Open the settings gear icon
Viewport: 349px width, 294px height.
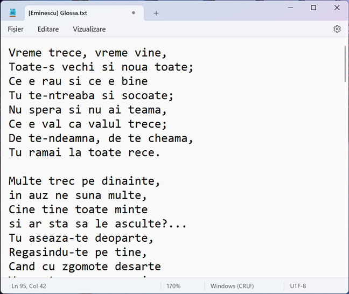coord(337,29)
